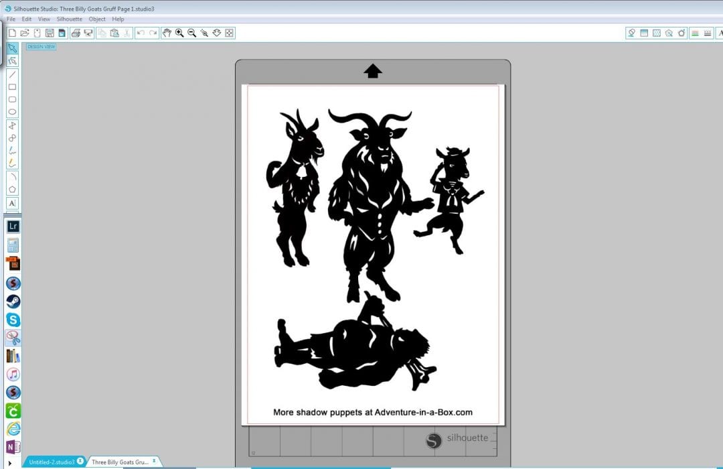Click the Paste clipboard icon
Image resolution: width=723 pixels, height=469 pixels.
tap(115, 33)
